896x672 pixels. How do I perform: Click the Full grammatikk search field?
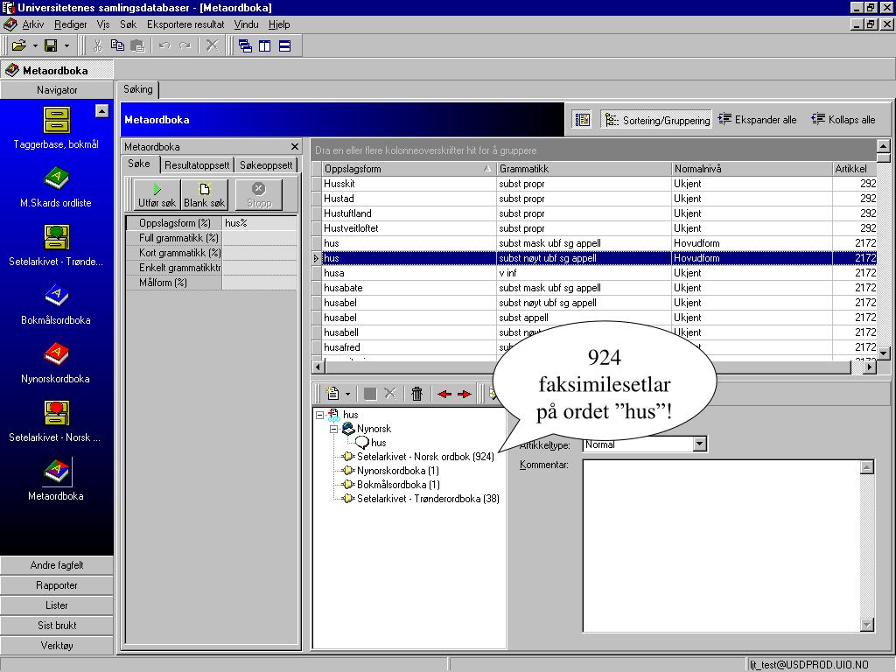[x=259, y=238]
